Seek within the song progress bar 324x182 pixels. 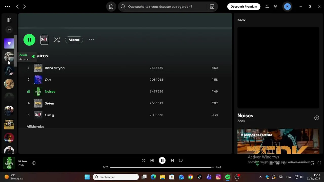click(162, 167)
